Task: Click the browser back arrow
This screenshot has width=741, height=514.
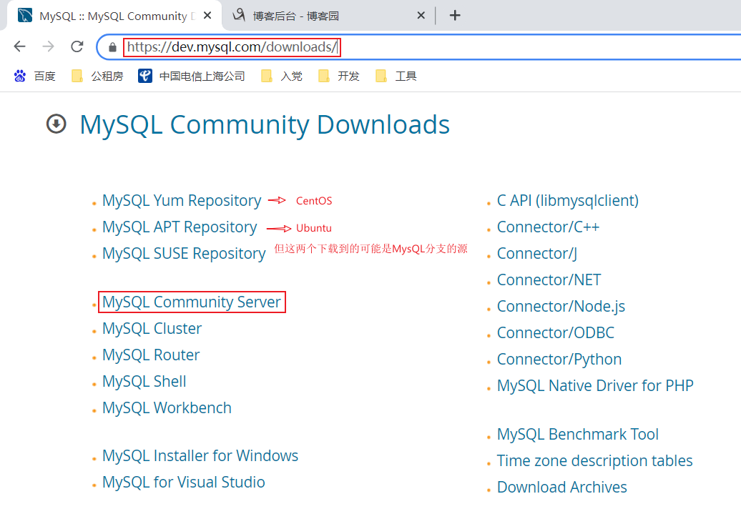Action: (x=20, y=46)
